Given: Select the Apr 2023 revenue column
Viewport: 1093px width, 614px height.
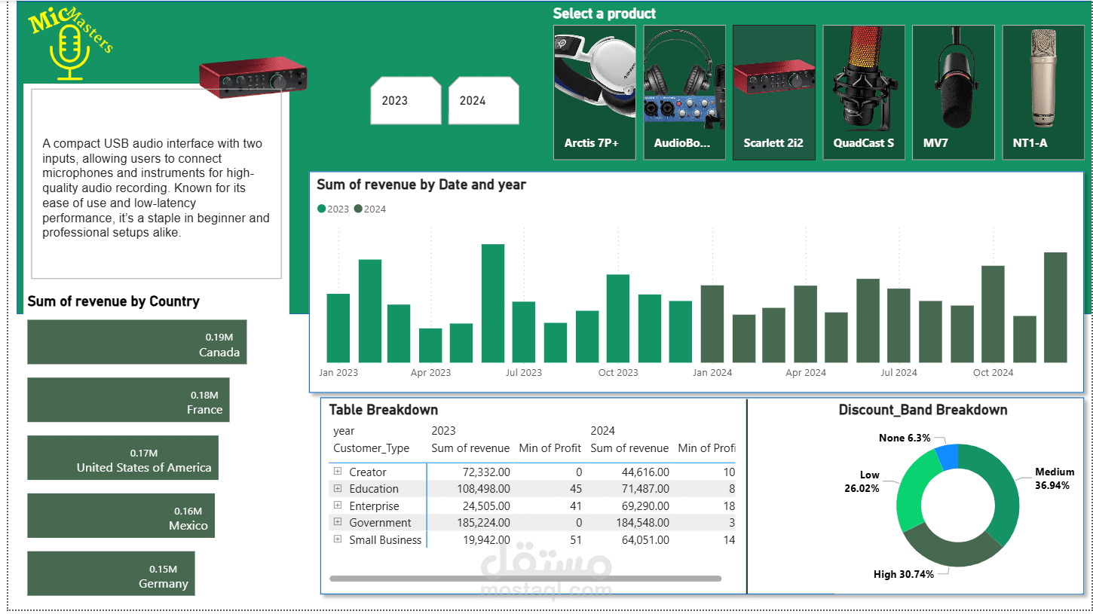Looking at the screenshot, I should [x=430, y=346].
